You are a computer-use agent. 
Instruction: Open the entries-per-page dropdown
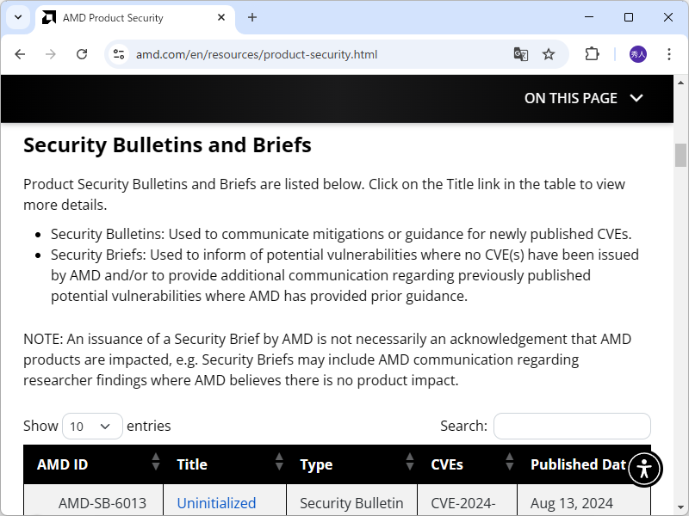[x=92, y=426]
